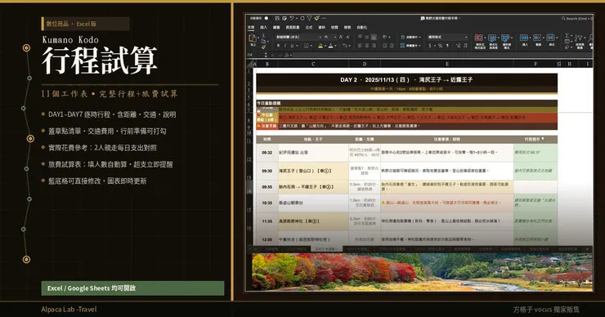Open the Cell Styles icon
Screen dimensions: 605x317
click(505, 38)
